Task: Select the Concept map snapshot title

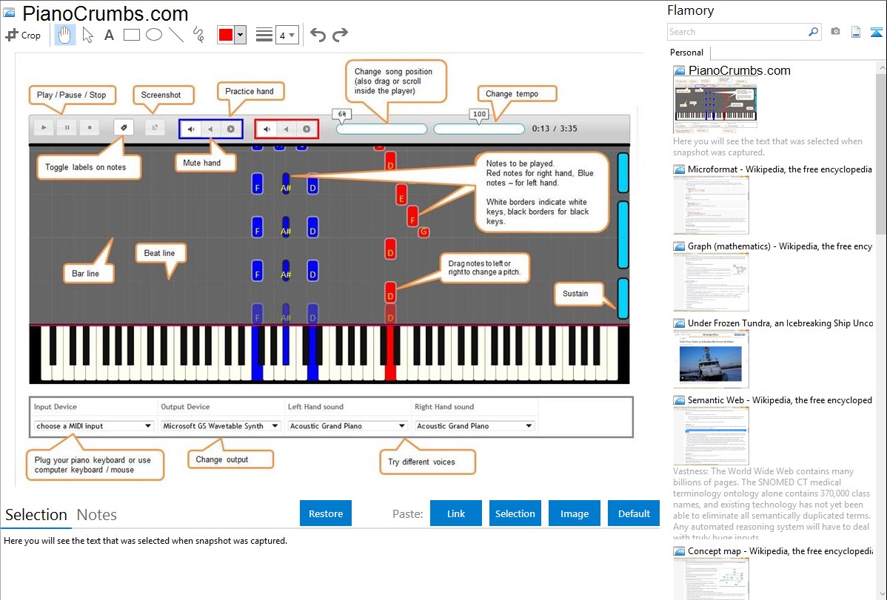Action: (780, 550)
